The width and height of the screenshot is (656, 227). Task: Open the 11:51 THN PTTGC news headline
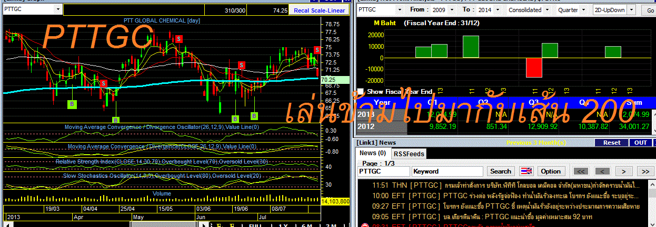(x=506, y=185)
